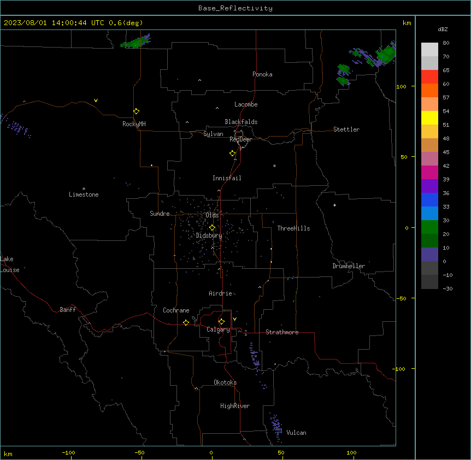Click the Sylvan town label
The width and height of the screenshot is (471, 460).
click(x=213, y=134)
